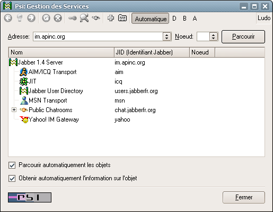Select the D protocol toolbar option
Image resolution: width=273 pixels, height=212 pixels.
tap(174, 19)
